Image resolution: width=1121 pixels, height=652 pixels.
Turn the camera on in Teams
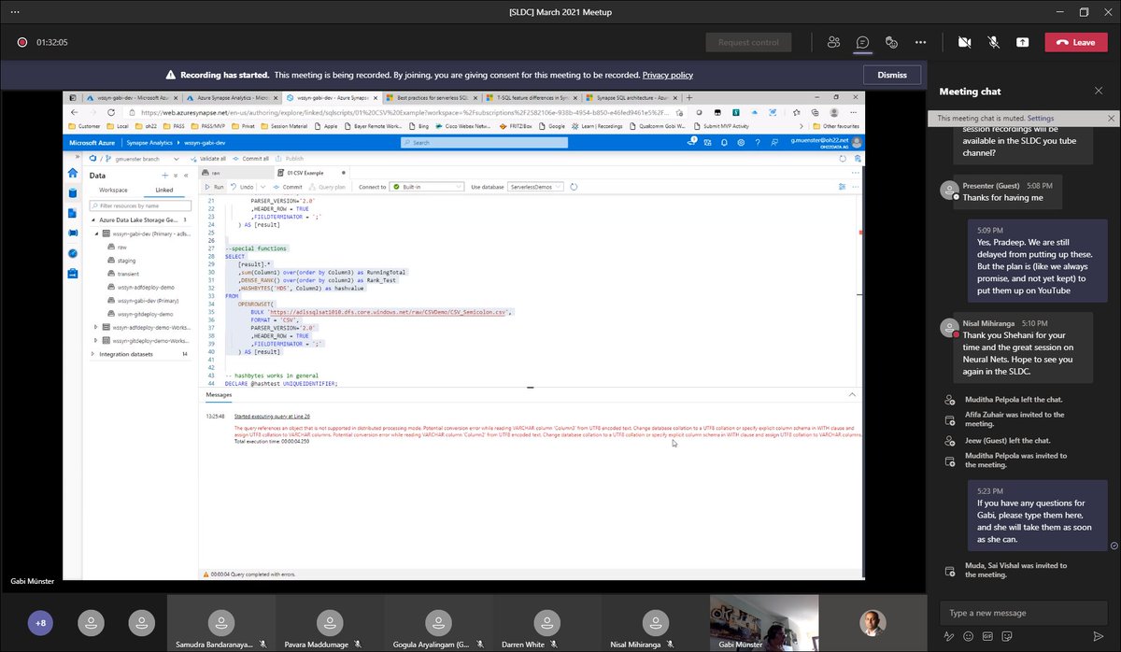[x=964, y=42]
